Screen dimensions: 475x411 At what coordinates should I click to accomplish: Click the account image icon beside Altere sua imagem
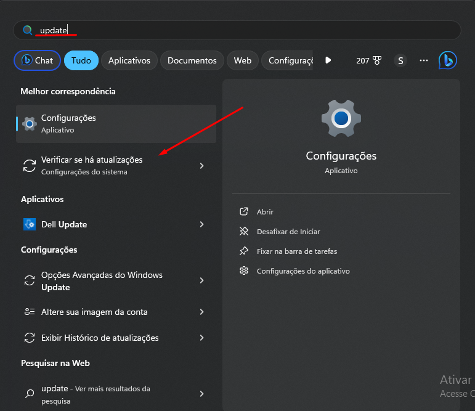(x=29, y=312)
